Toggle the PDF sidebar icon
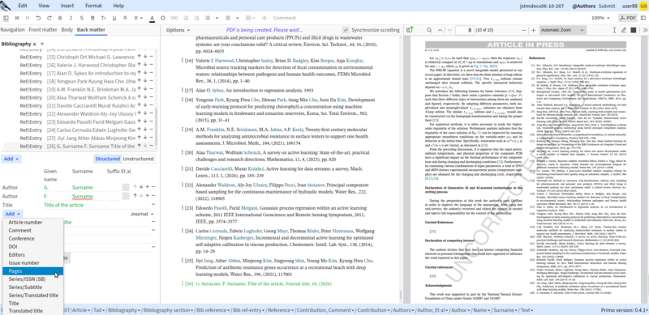The width and height of the screenshot is (649, 315). (x=410, y=30)
